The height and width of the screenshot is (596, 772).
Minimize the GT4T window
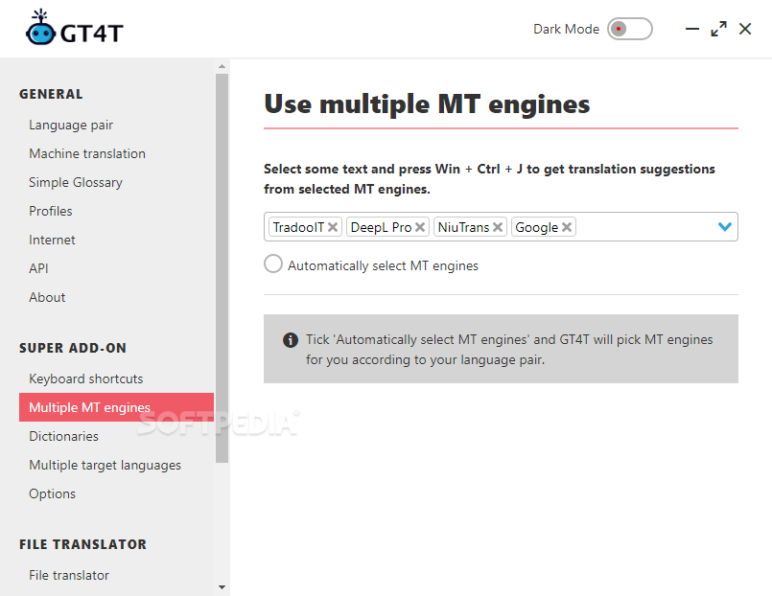click(x=692, y=29)
